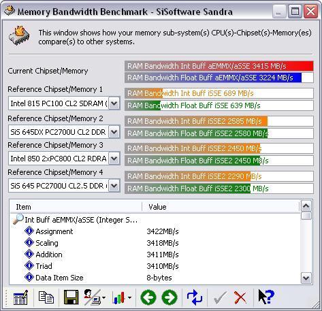Click the Int Buff iSSE2 2585 MB/s bar
322x311 pixels.
click(219, 121)
